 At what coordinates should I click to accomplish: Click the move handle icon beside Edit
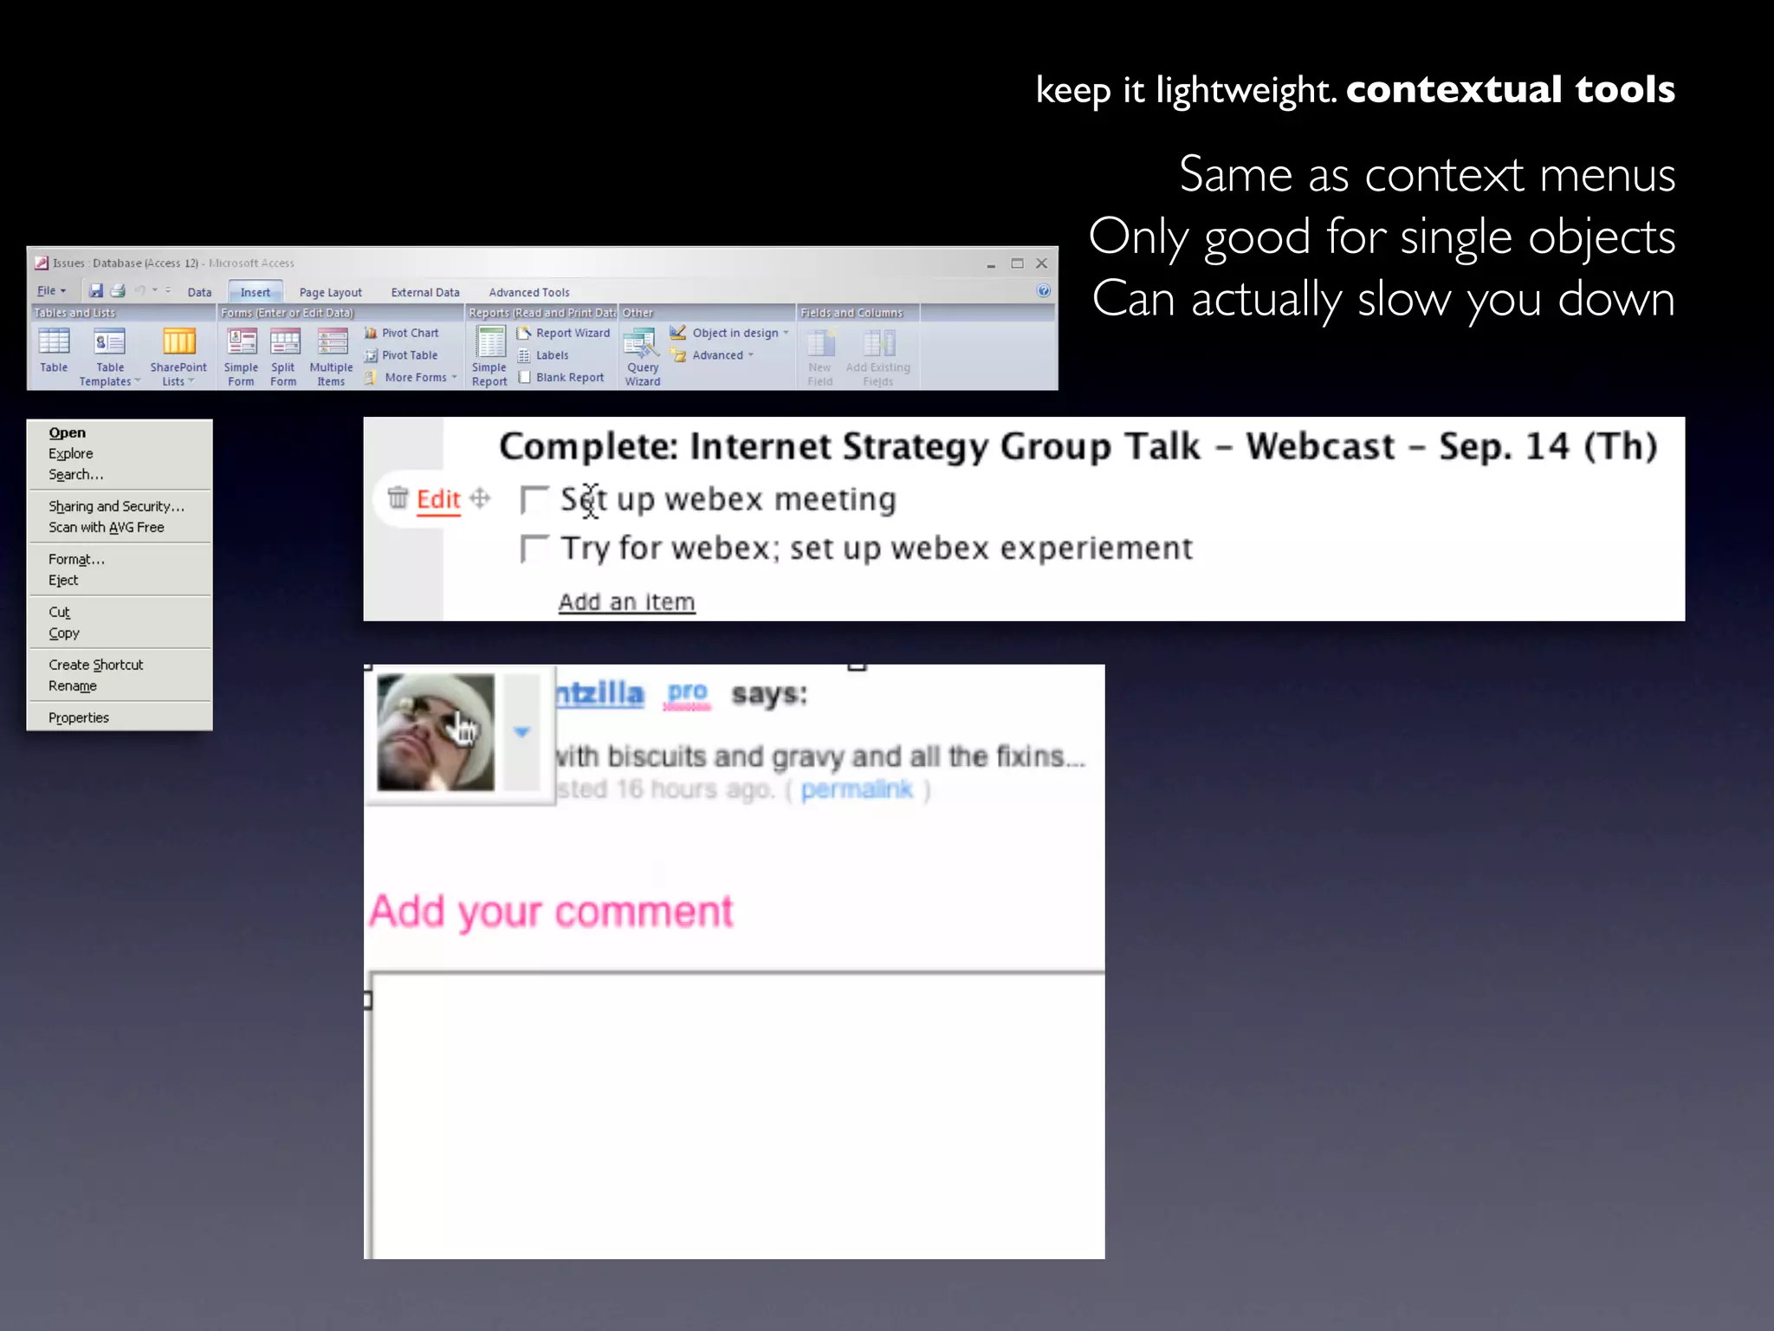[x=480, y=497]
